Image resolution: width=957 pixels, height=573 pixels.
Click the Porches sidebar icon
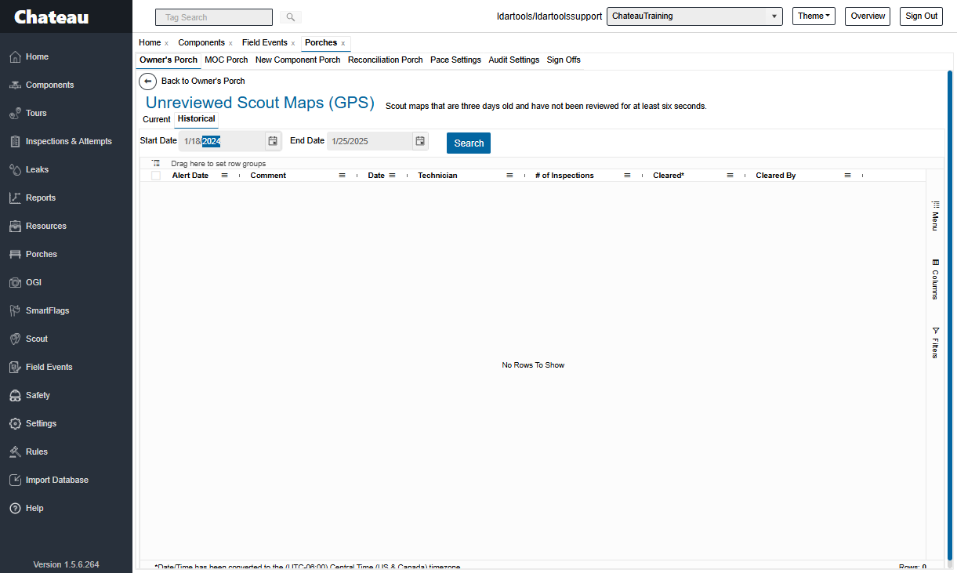pos(15,254)
